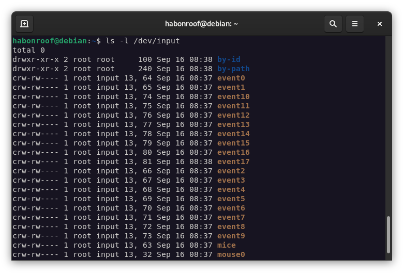Click the size value 240 of by-path
This screenshot has height=275, width=403.
coord(145,69)
